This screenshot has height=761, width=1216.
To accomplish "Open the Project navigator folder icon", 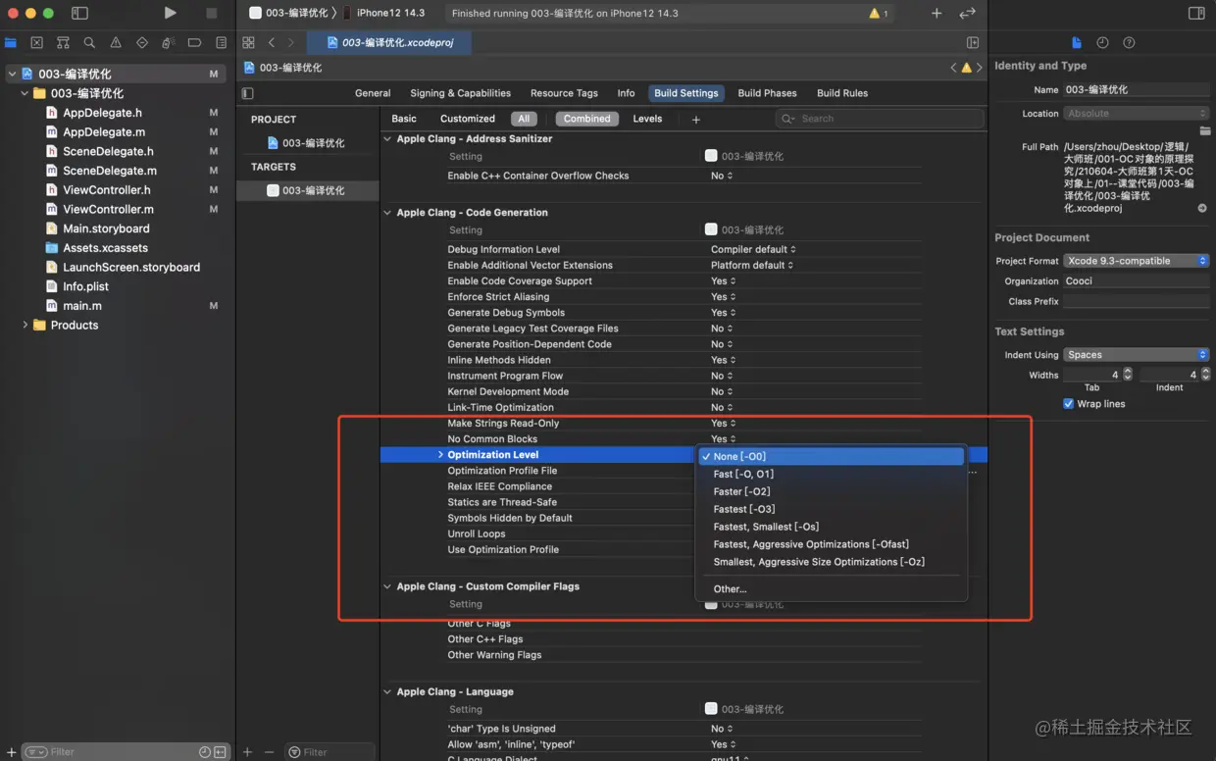I will tap(11, 42).
